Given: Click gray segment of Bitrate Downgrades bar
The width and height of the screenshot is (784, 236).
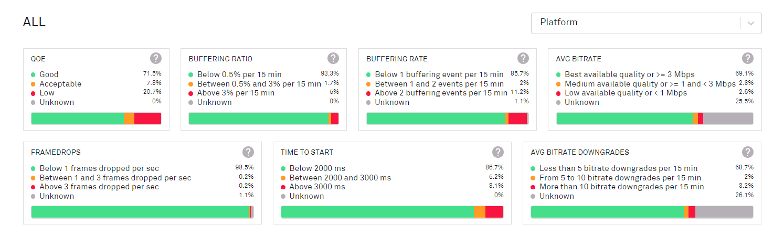Looking at the screenshot, I should [x=724, y=212].
